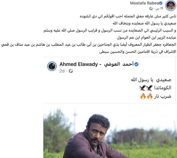Click public globe icon beside ١٩ س

pos(151,9)
